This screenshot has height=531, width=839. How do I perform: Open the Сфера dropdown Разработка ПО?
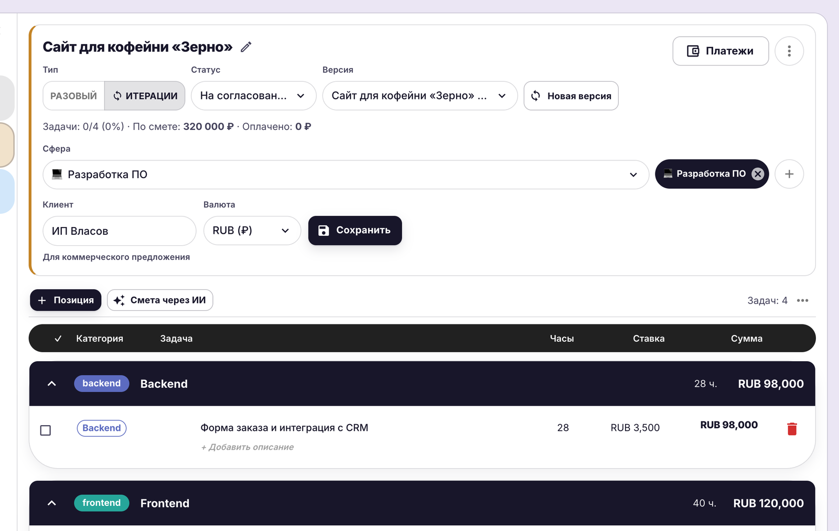pos(346,175)
